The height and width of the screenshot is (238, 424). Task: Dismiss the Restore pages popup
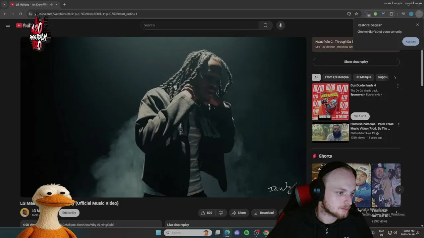(x=417, y=25)
